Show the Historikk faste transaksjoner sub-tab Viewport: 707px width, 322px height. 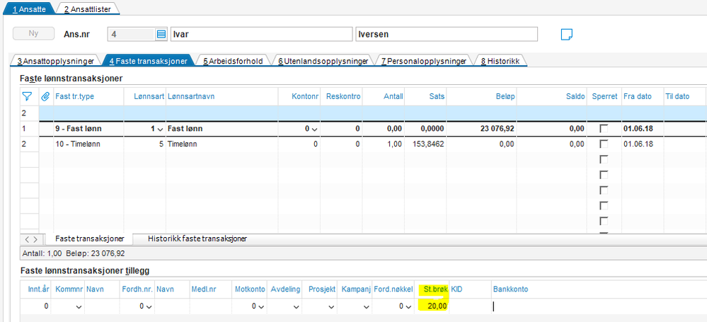click(x=197, y=238)
